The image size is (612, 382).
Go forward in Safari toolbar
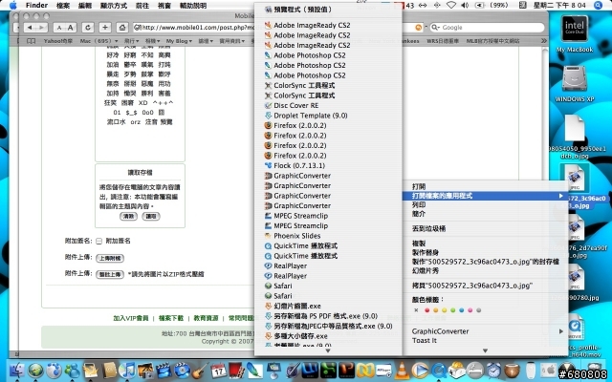coord(42,28)
